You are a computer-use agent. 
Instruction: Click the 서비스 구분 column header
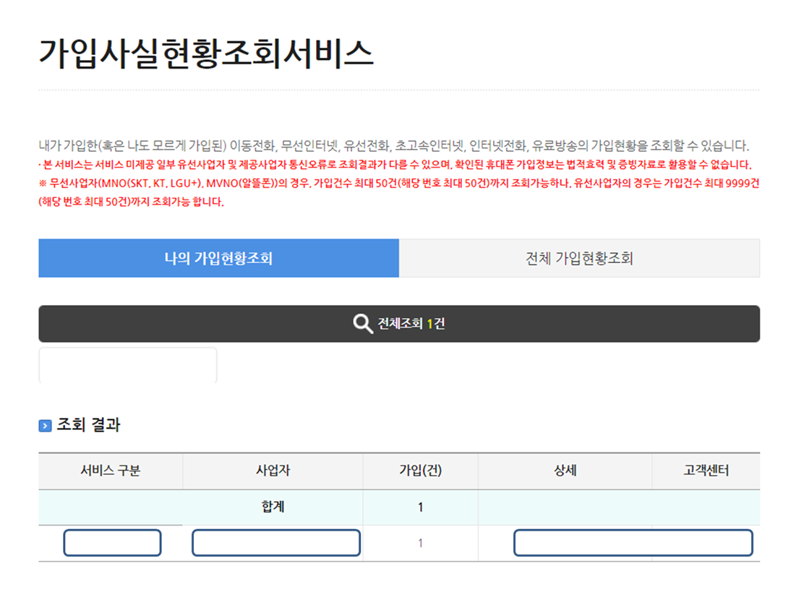[x=110, y=471]
